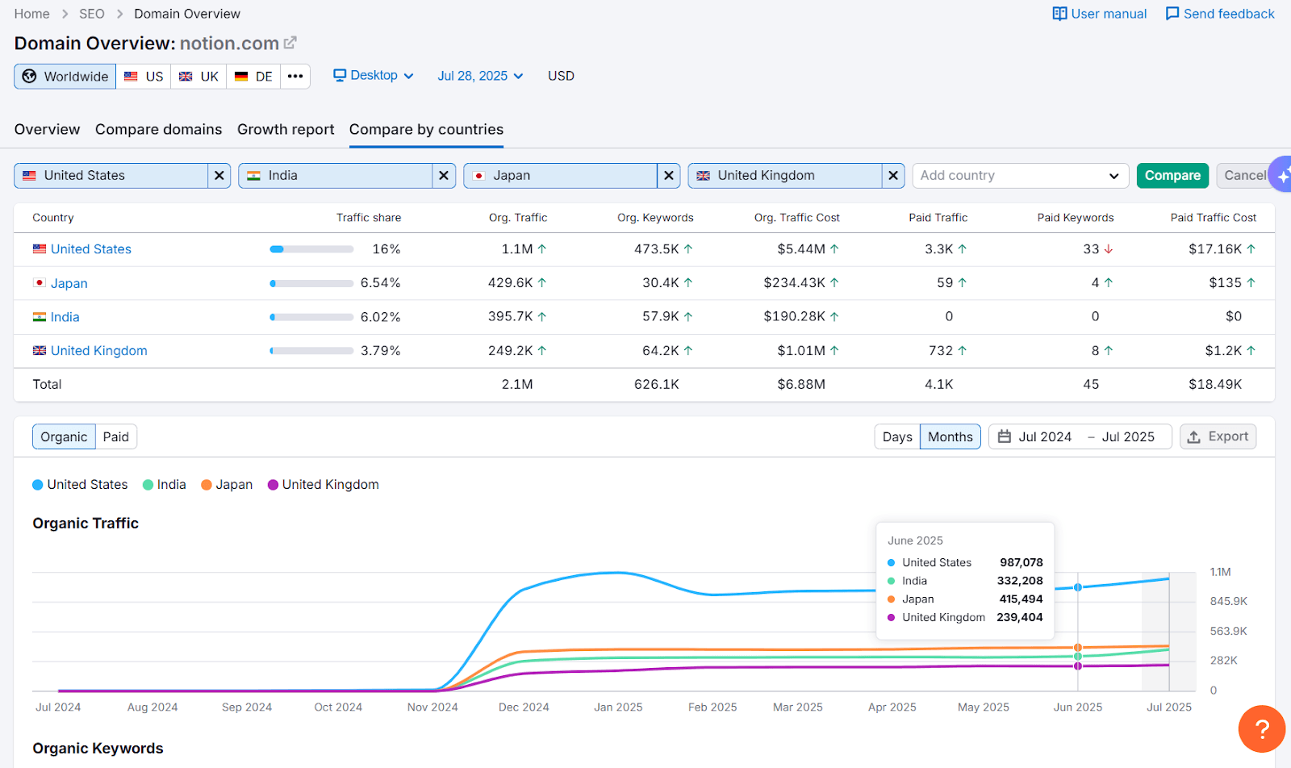1291x768 pixels.
Task: Switch to the Growth report tab
Action: click(x=286, y=129)
